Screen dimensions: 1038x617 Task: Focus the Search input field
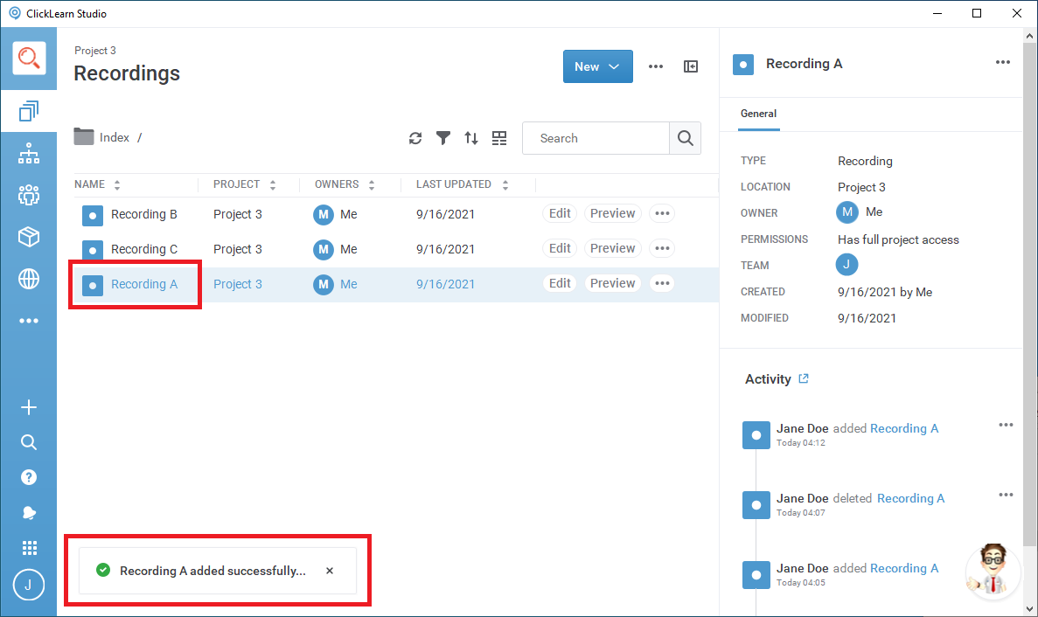pyautogui.click(x=596, y=138)
